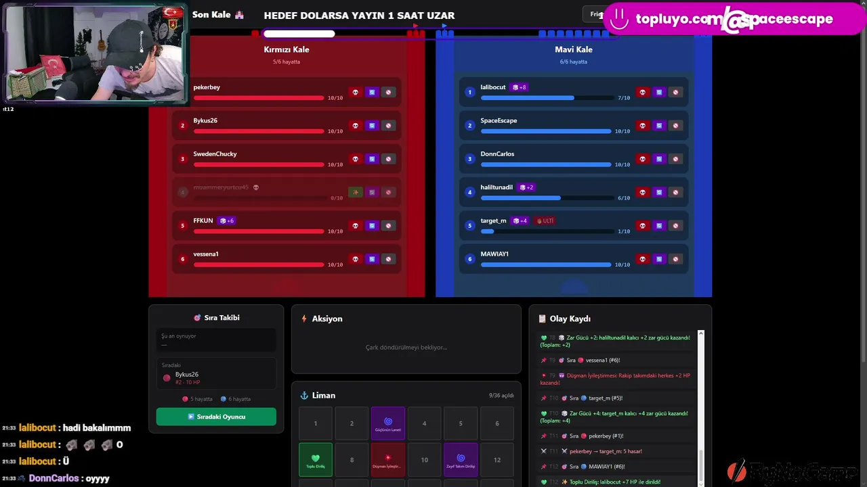Open Liman tile number 6
Image resolution: width=867 pixels, height=487 pixels.
tap(497, 423)
